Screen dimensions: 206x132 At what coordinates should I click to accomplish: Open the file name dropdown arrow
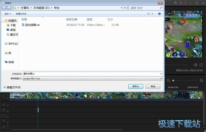pos(161,74)
